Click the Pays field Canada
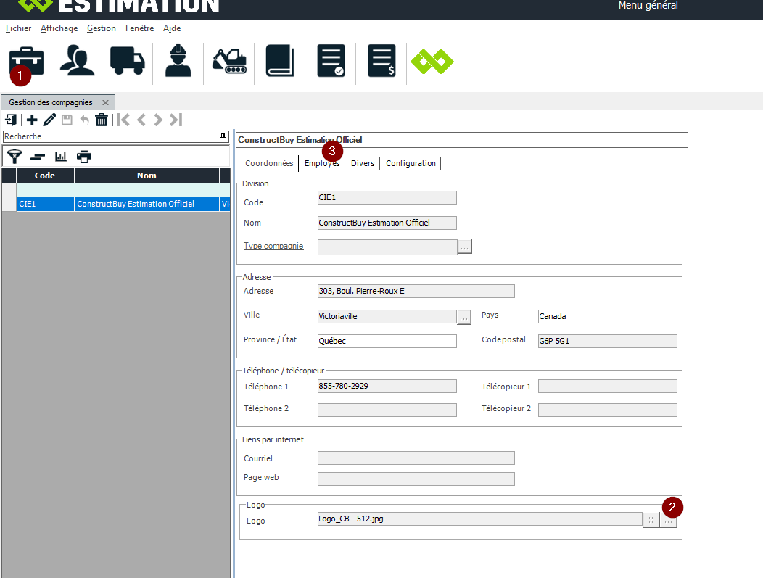Screen dimensions: 763x578 click(x=607, y=316)
